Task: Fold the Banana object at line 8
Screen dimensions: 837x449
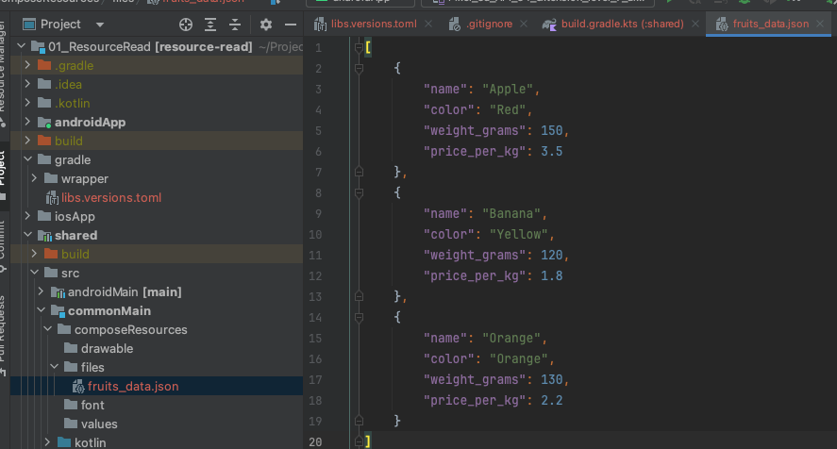Action: pyautogui.click(x=359, y=192)
